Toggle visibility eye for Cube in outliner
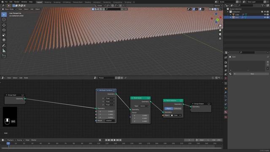The height and width of the screenshot is (152, 270). pos(265,15)
